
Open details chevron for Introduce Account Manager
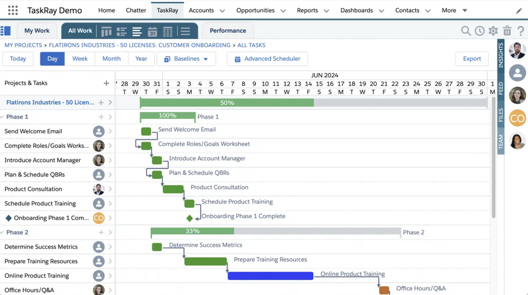click(x=110, y=161)
